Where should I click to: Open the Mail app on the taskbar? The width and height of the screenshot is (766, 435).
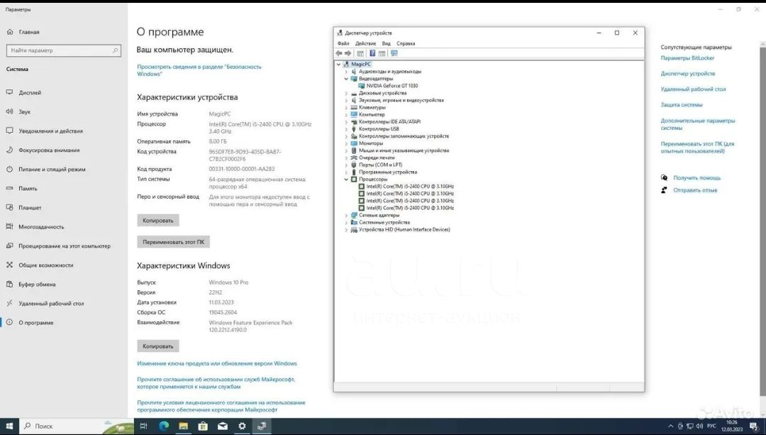click(x=222, y=426)
